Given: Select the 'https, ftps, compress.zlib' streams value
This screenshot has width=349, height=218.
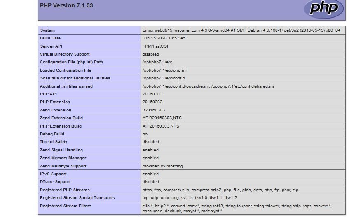Looking at the screenshot, I should coord(220,190).
